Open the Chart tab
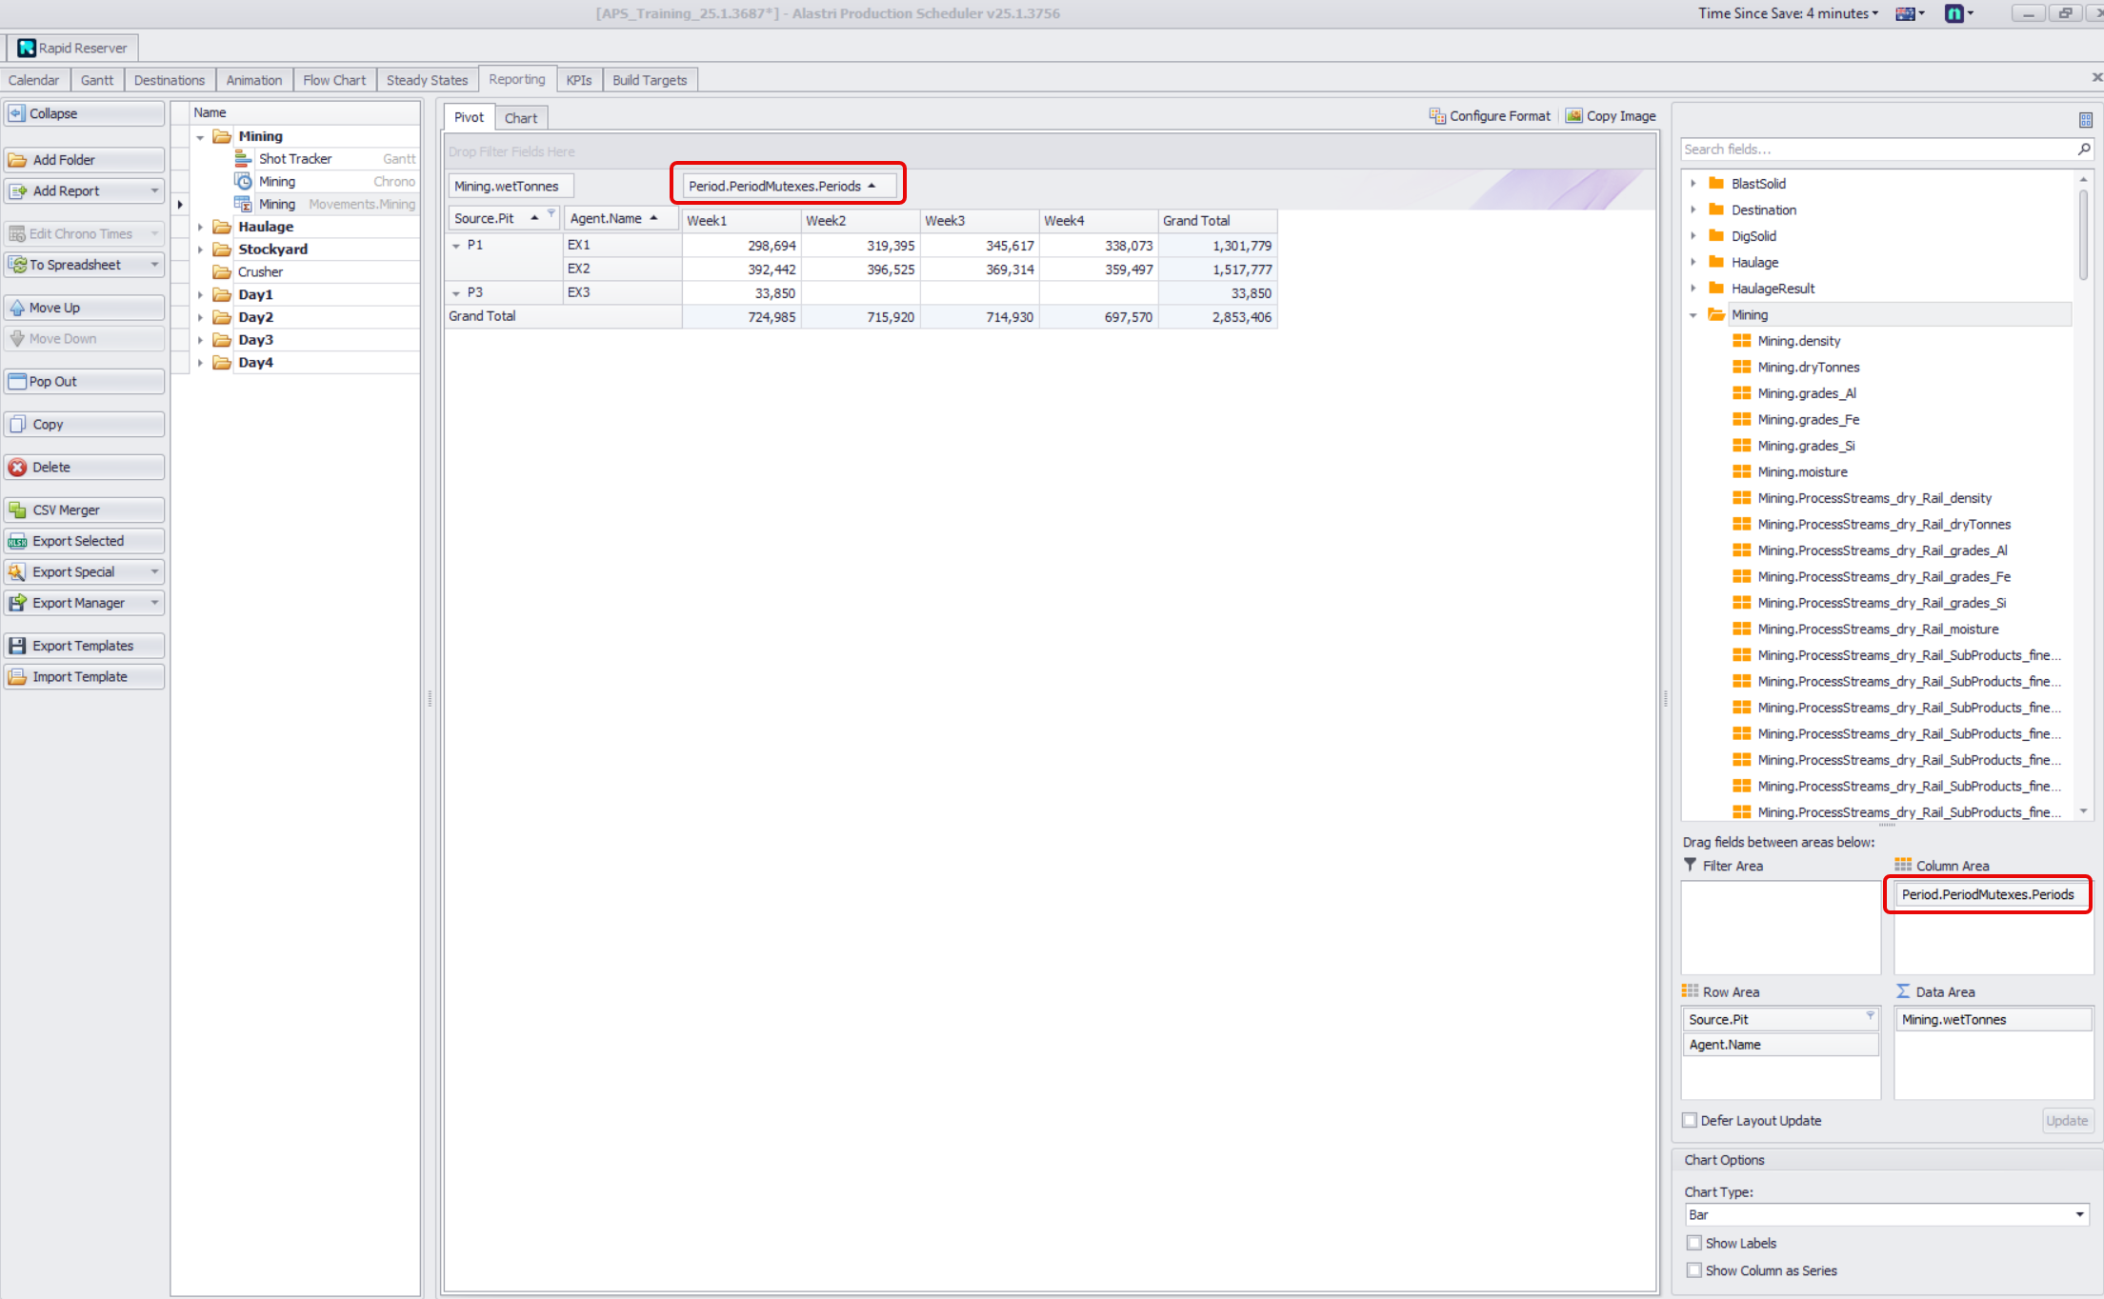The width and height of the screenshot is (2104, 1299). pyautogui.click(x=520, y=118)
